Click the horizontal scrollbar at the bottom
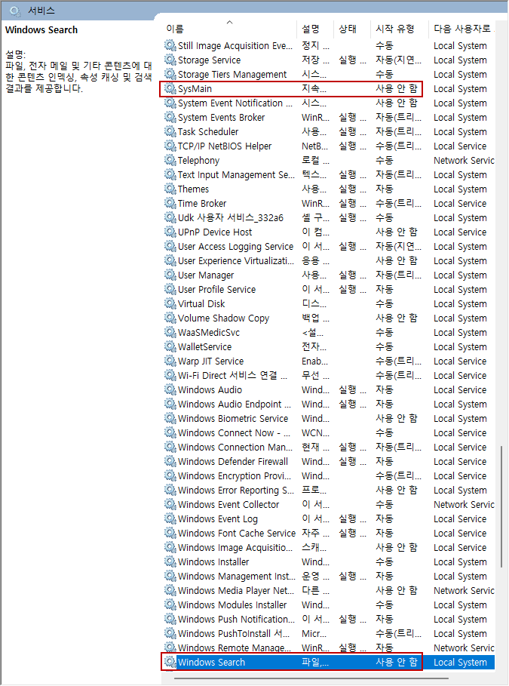This screenshot has width=509, height=686. click(x=311, y=678)
